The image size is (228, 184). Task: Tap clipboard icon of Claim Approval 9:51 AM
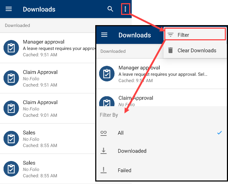[11, 78]
